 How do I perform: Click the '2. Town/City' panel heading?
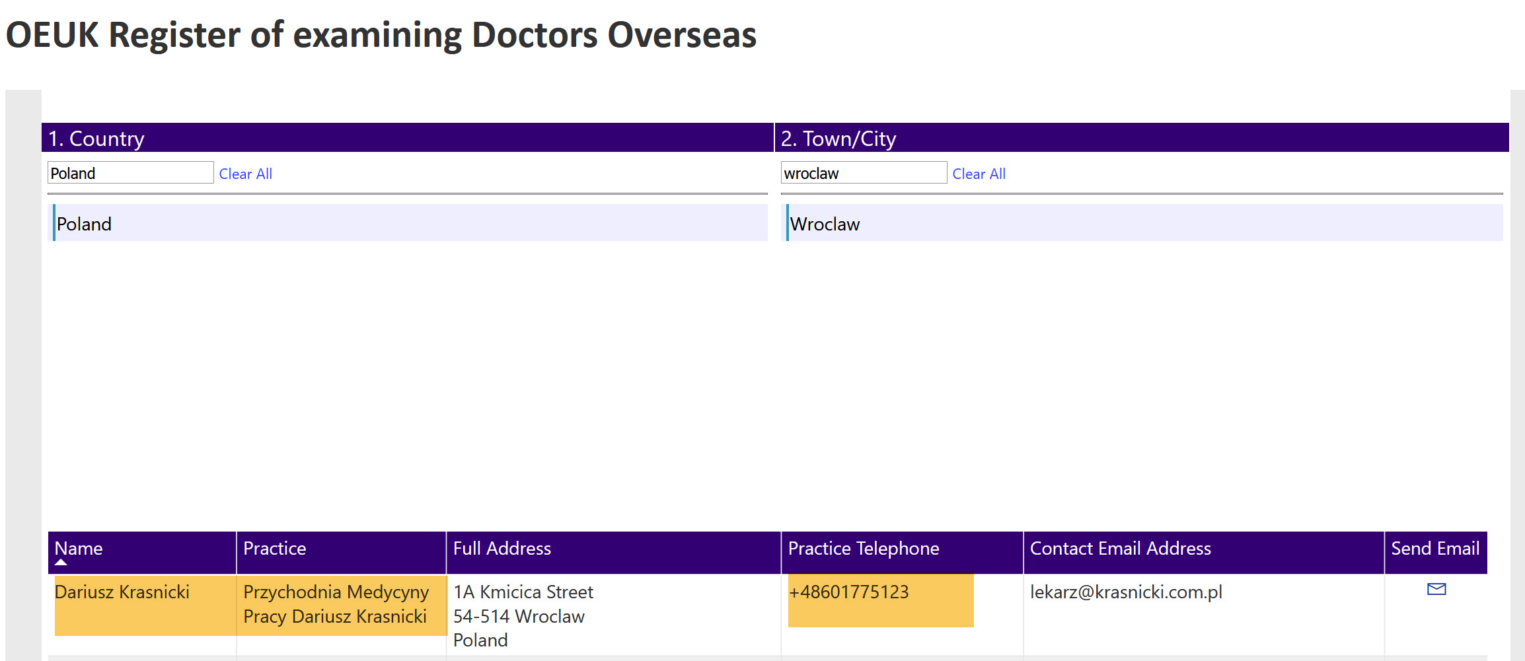(838, 139)
